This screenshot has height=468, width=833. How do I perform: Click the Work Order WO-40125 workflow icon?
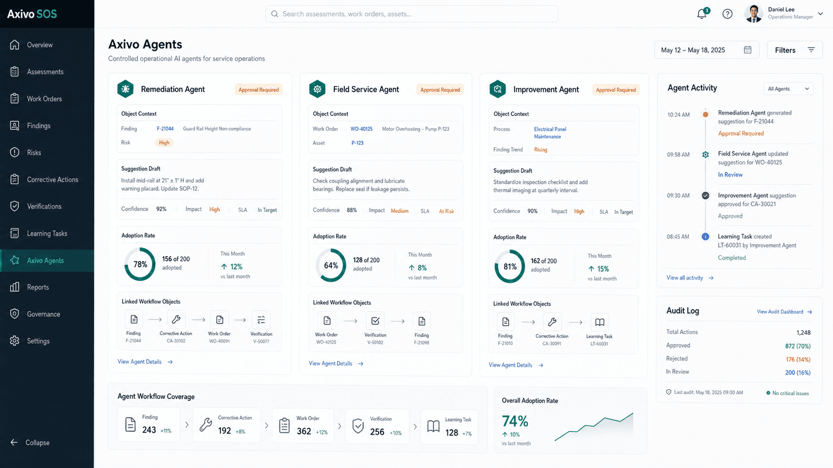tap(326, 321)
